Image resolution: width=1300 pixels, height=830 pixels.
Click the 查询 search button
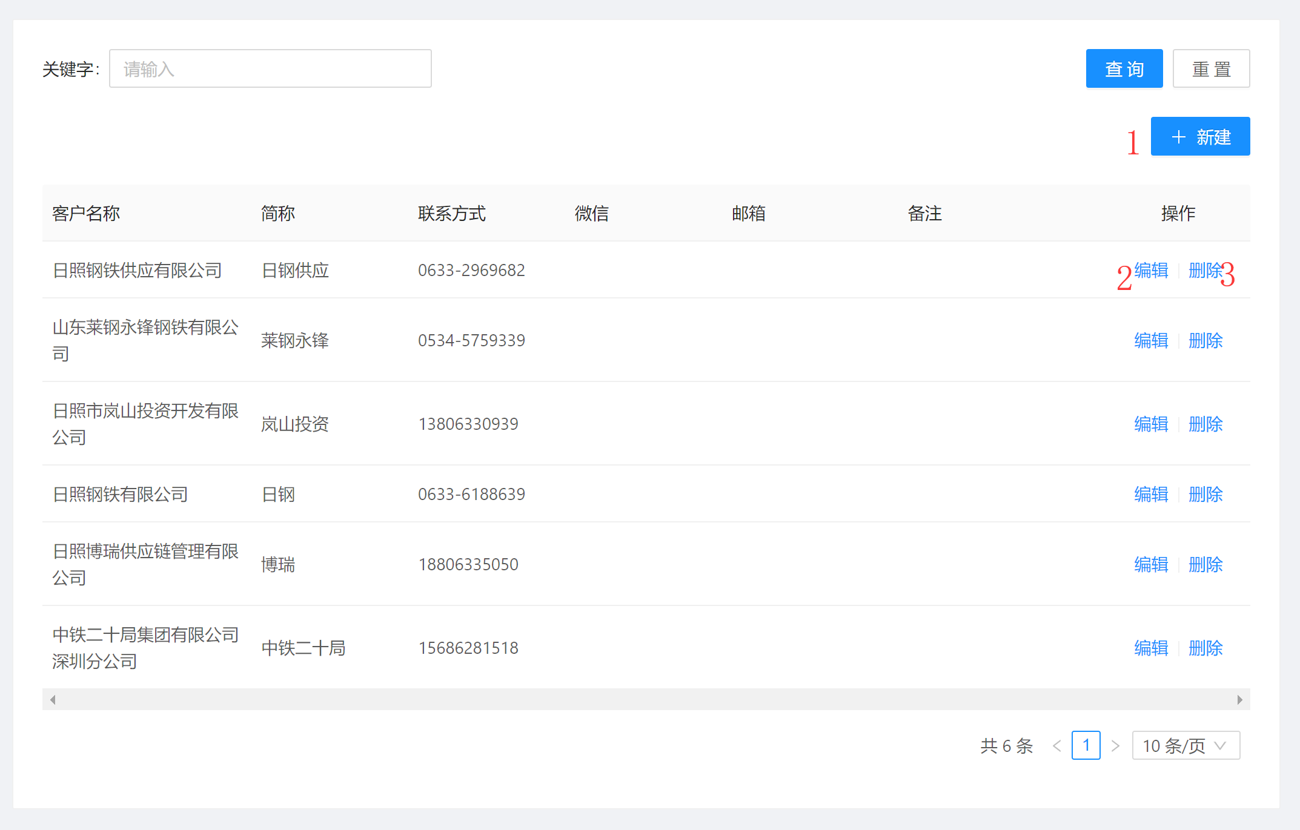coord(1124,69)
